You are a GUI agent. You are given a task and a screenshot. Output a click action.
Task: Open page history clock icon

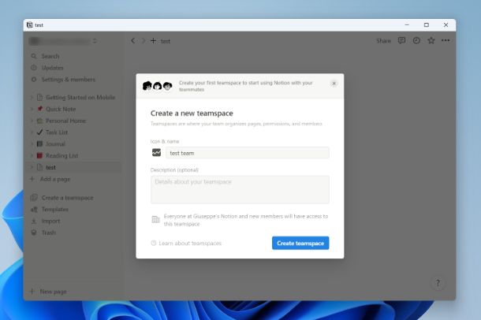pyautogui.click(x=416, y=40)
